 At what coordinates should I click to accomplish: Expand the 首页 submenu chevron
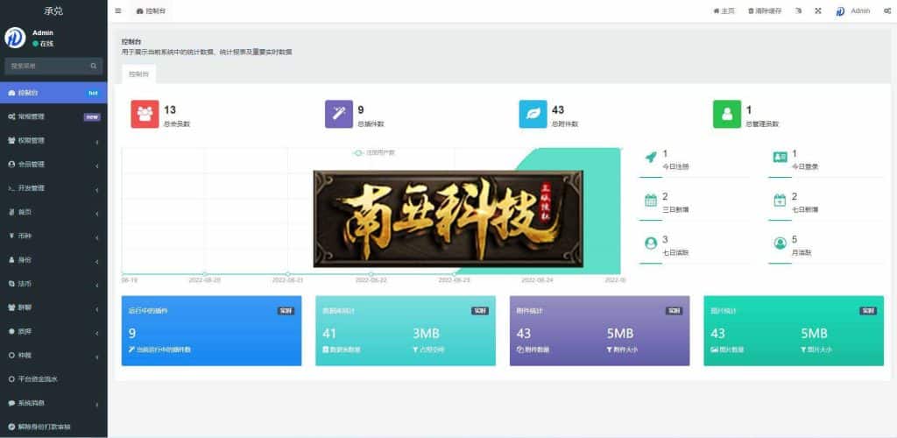pyautogui.click(x=96, y=214)
